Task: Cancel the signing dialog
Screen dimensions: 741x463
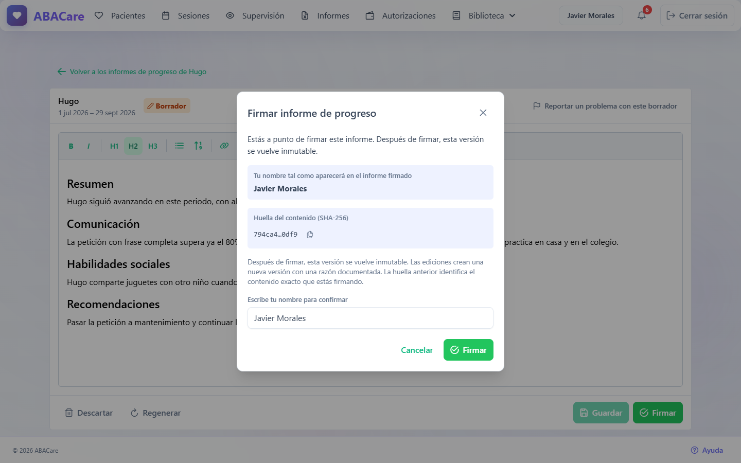Action: pos(417,350)
